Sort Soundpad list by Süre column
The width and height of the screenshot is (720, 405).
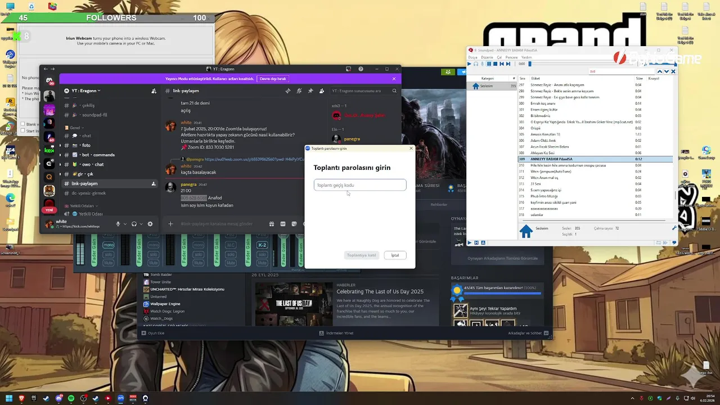point(639,78)
